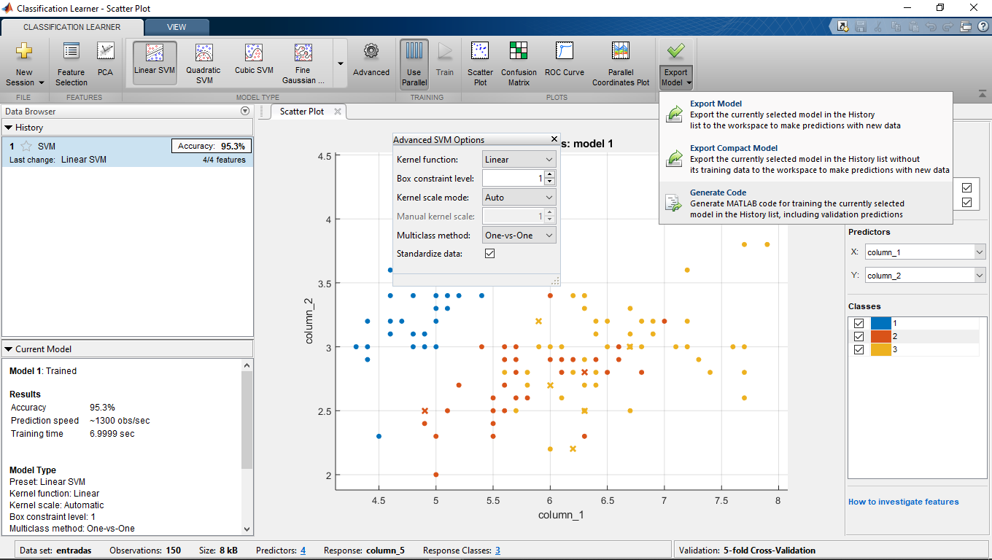Screen dimensions: 992x560
Task: Click the orange color swatch for class 2
Action: (881, 336)
